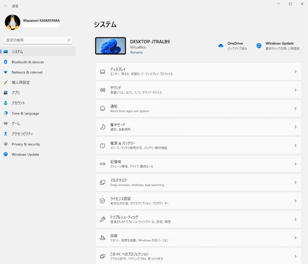Expand 回復 row chevron
308x264 pixels.
point(295,238)
